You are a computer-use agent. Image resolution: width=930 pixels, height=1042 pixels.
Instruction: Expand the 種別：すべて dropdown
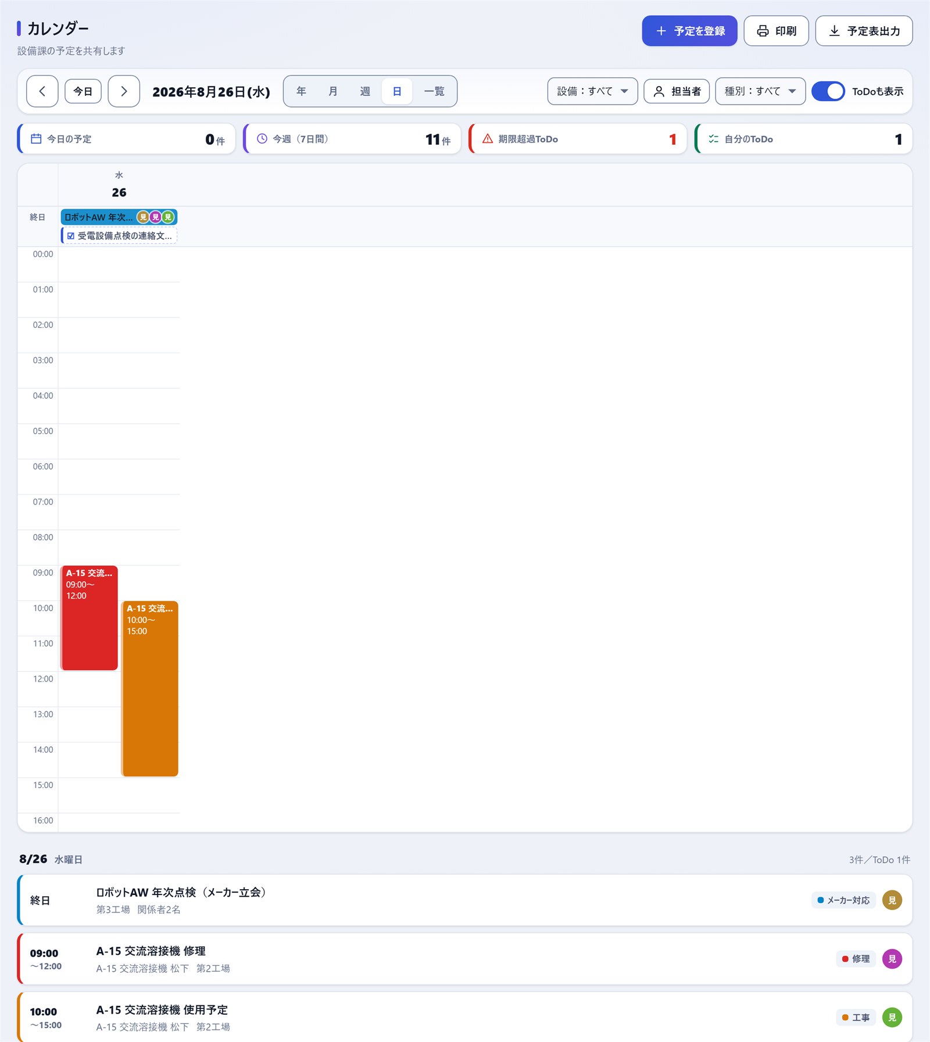point(760,91)
